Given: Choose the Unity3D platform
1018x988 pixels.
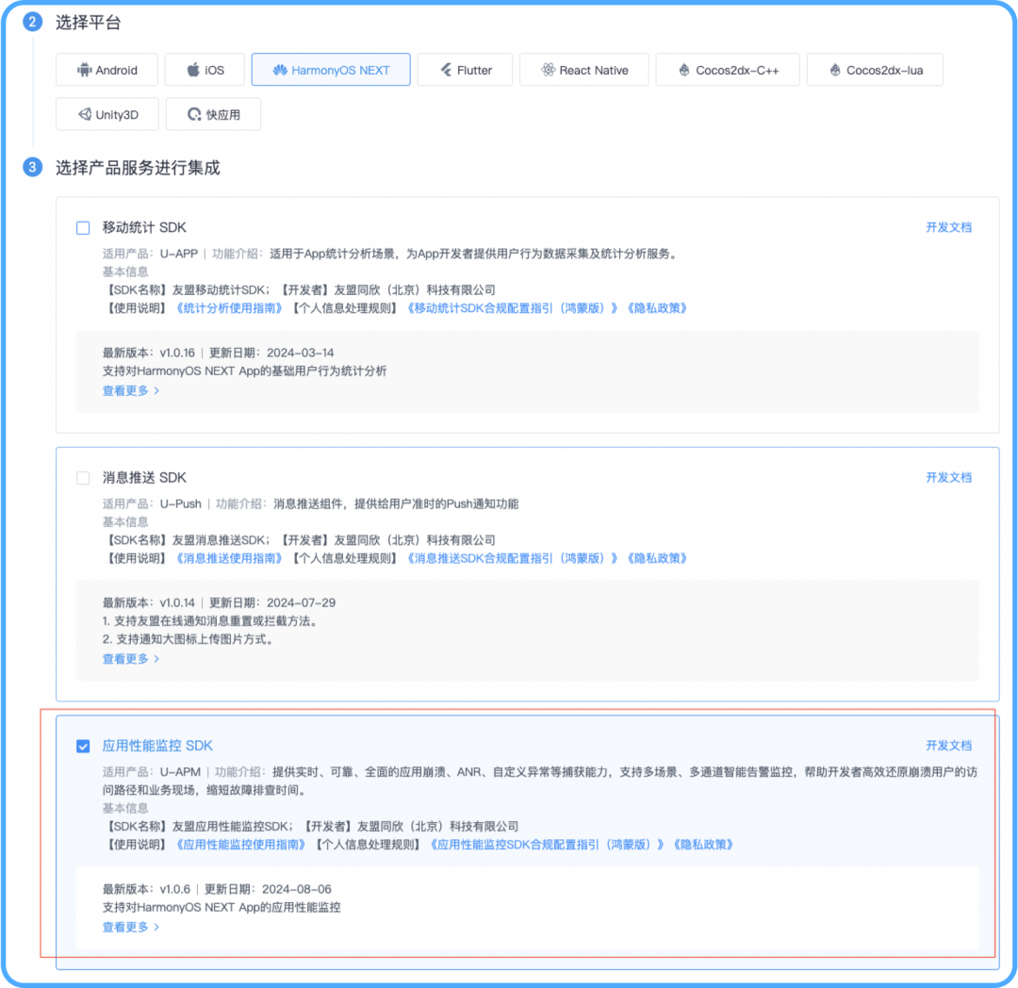Looking at the screenshot, I should pos(107,114).
